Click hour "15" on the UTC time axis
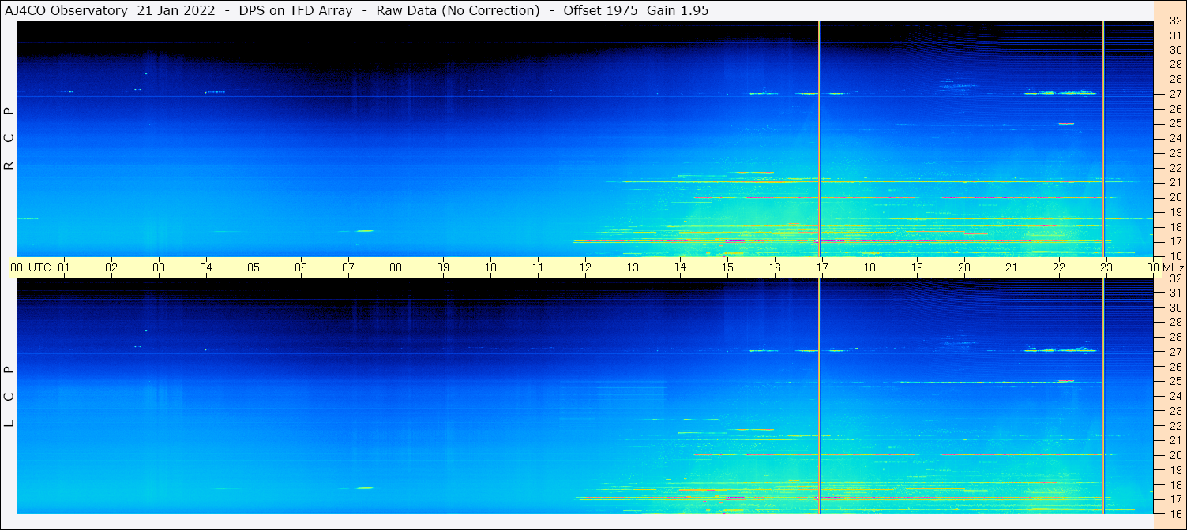Image resolution: width=1187 pixels, height=530 pixels. pyautogui.click(x=727, y=267)
